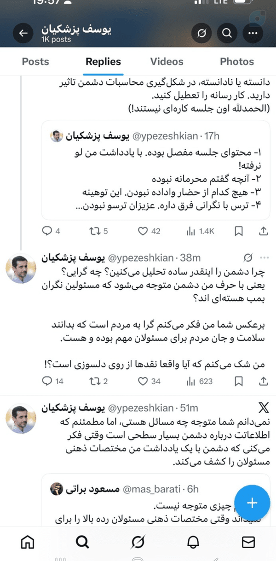This screenshot has height=561, width=276.
Task: Open the three-dot more options in the header
Action: pyautogui.click(x=253, y=33)
